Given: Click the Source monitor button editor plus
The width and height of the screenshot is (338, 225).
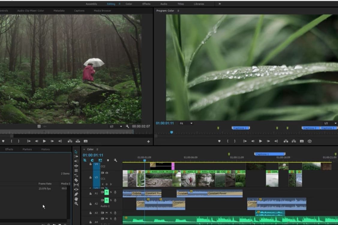Looking at the screenshot, I should (x=148, y=141).
